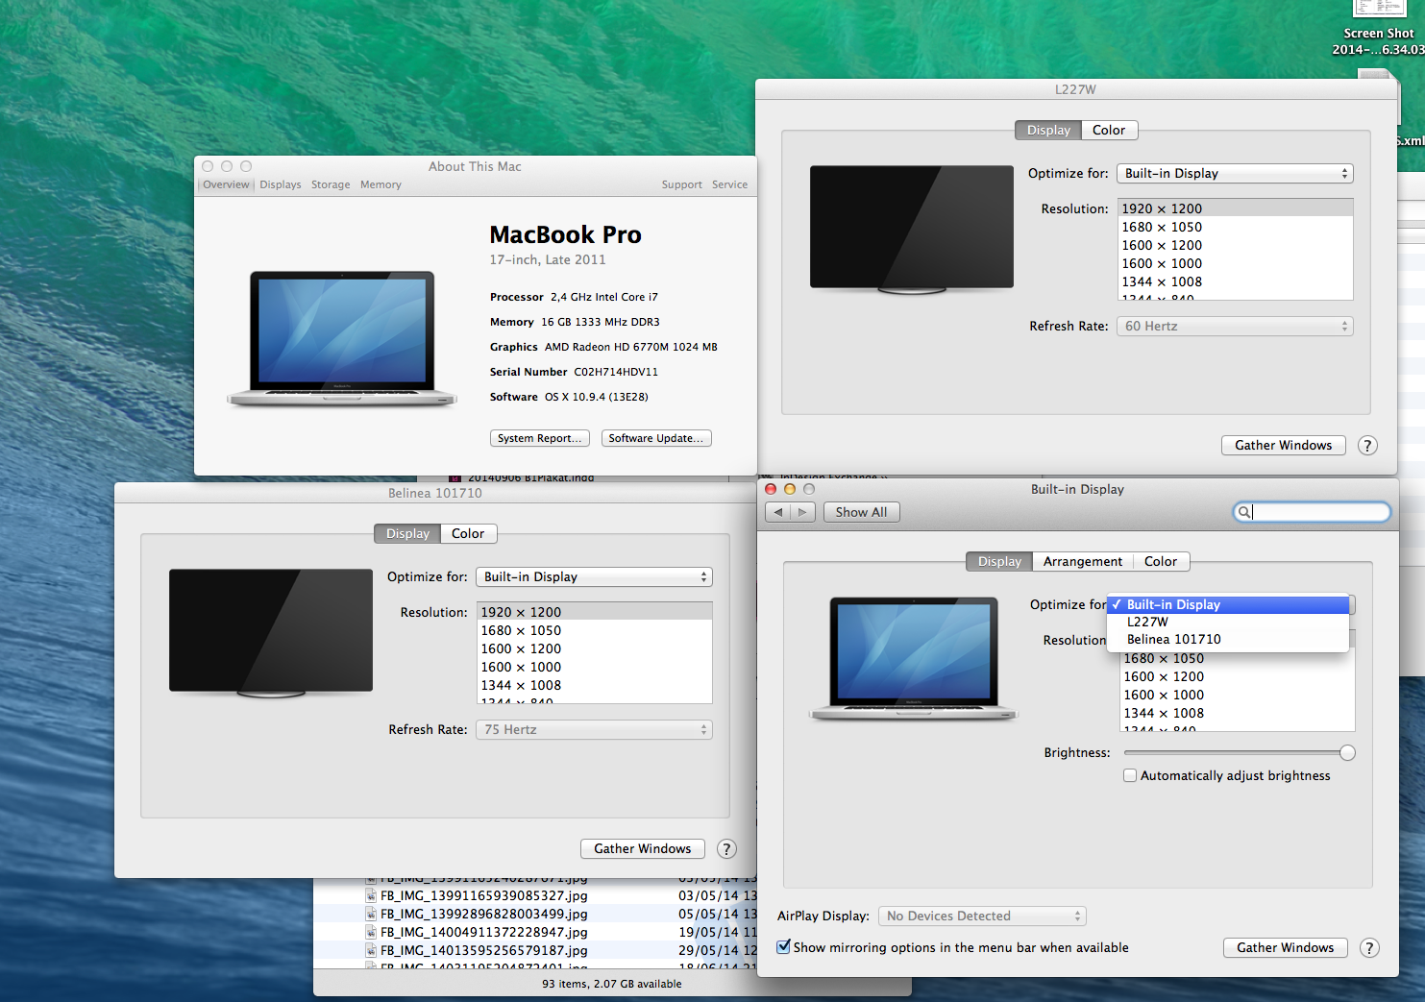Toggle Automatically adjust brightness
Image resolution: width=1425 pixels, height=1002 pixels.
click(x=1130, y=775)
